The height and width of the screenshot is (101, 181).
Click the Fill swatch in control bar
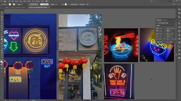point(10,4)
